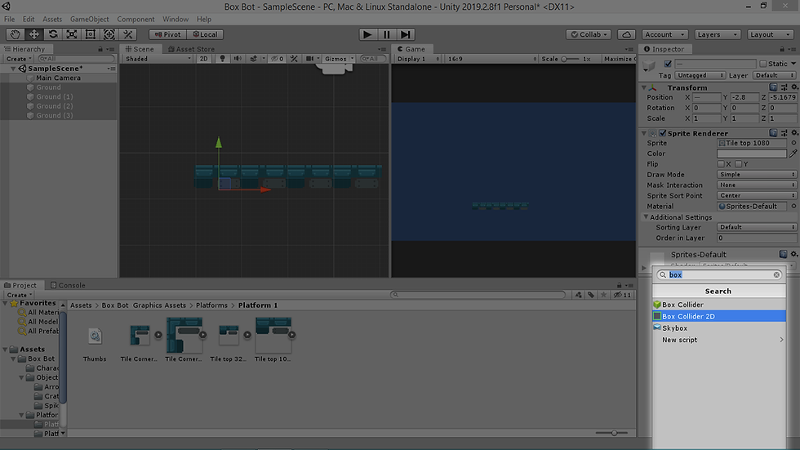Select the Transform tool
The width and height of the screenshot is (800, 450).
(109, 34)
